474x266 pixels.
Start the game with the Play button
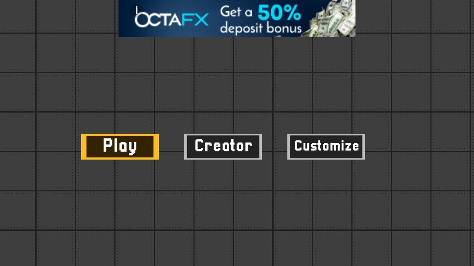(120, 147)
